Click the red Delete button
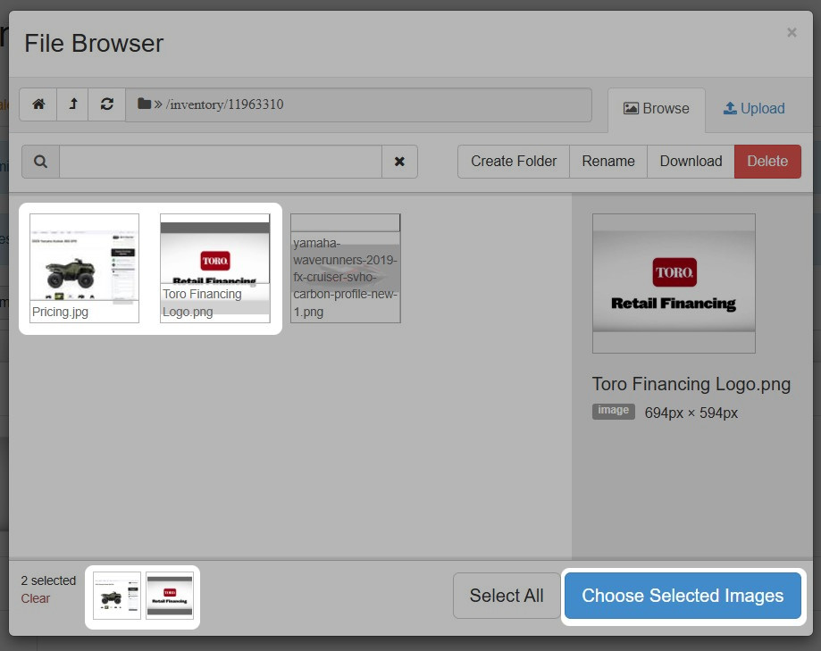This screenshot has height=651, width=821. pos(767,161)
